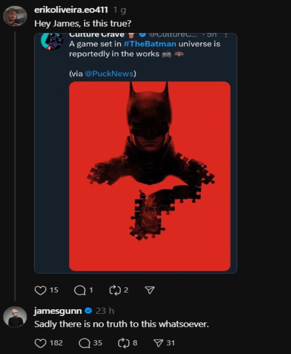Open erikoliveira.eo411's profile picture
The height and width of the screenshot is (354, 291).
(15, 16)
